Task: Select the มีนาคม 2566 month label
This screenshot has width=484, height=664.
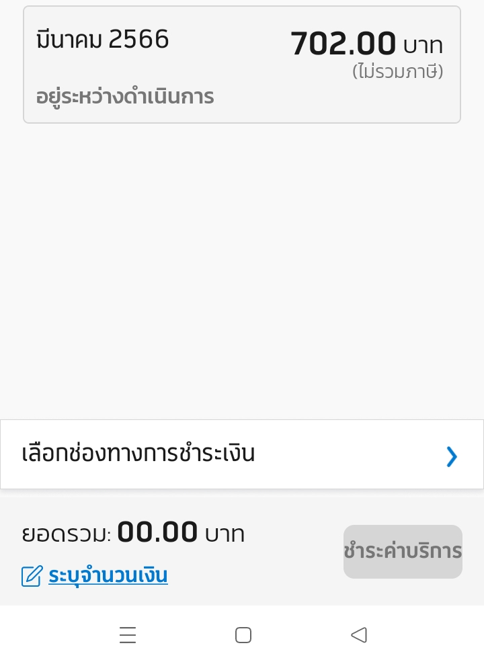Action: [x=102, y=39]
